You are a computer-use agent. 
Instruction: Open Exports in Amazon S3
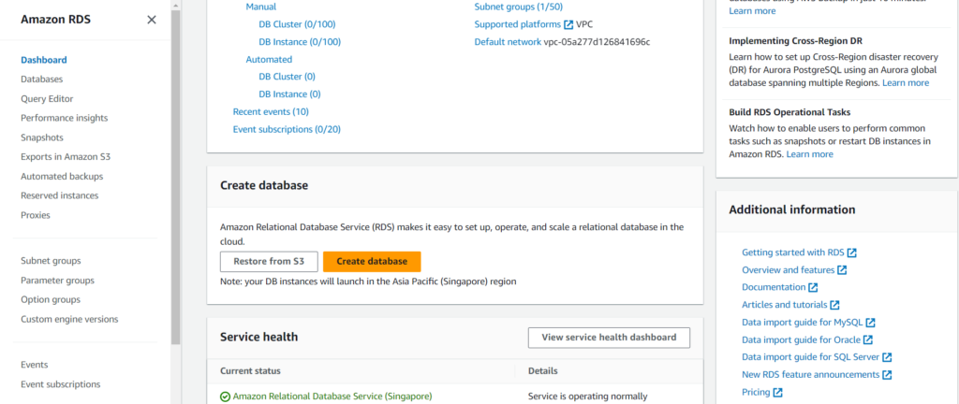[66, 157]
